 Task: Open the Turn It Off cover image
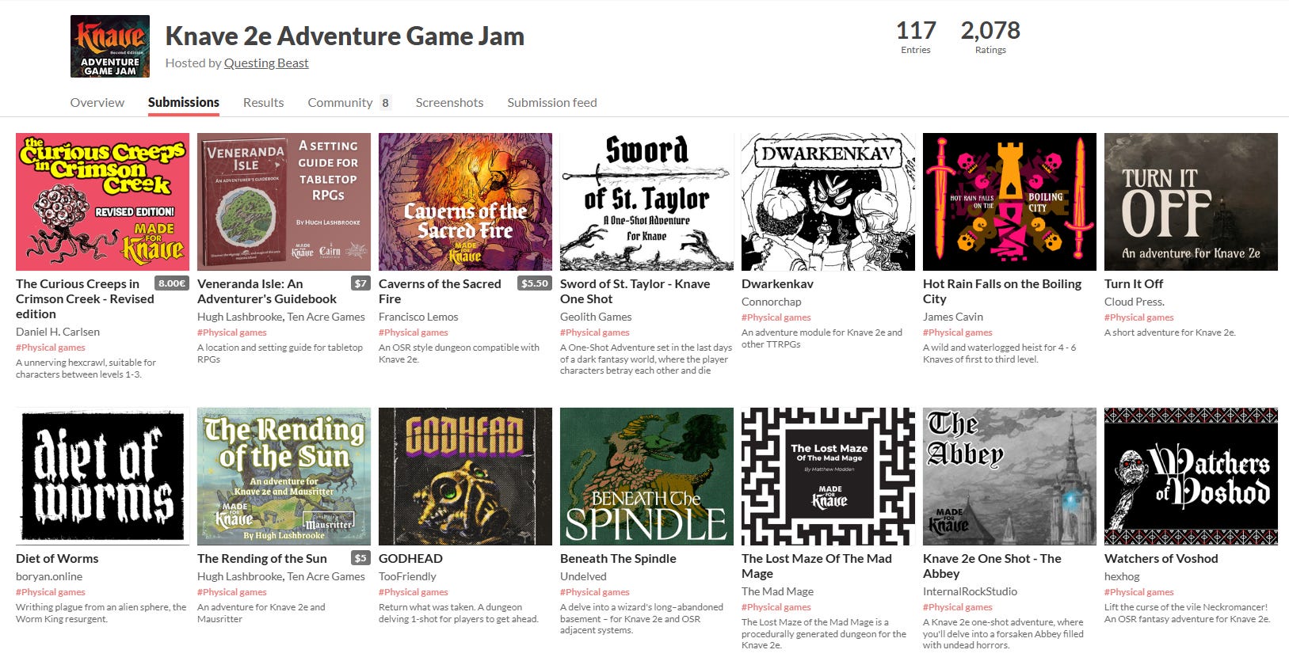coord(1191,202)
